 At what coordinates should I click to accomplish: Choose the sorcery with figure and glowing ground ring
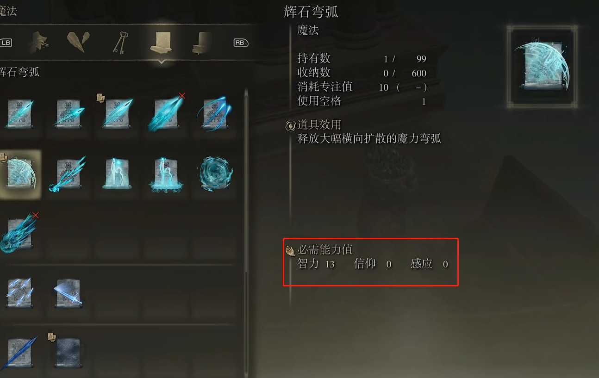tap(165, 174)
